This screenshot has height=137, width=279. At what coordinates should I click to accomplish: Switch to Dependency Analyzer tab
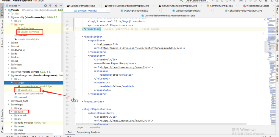(x=88, y=132)
